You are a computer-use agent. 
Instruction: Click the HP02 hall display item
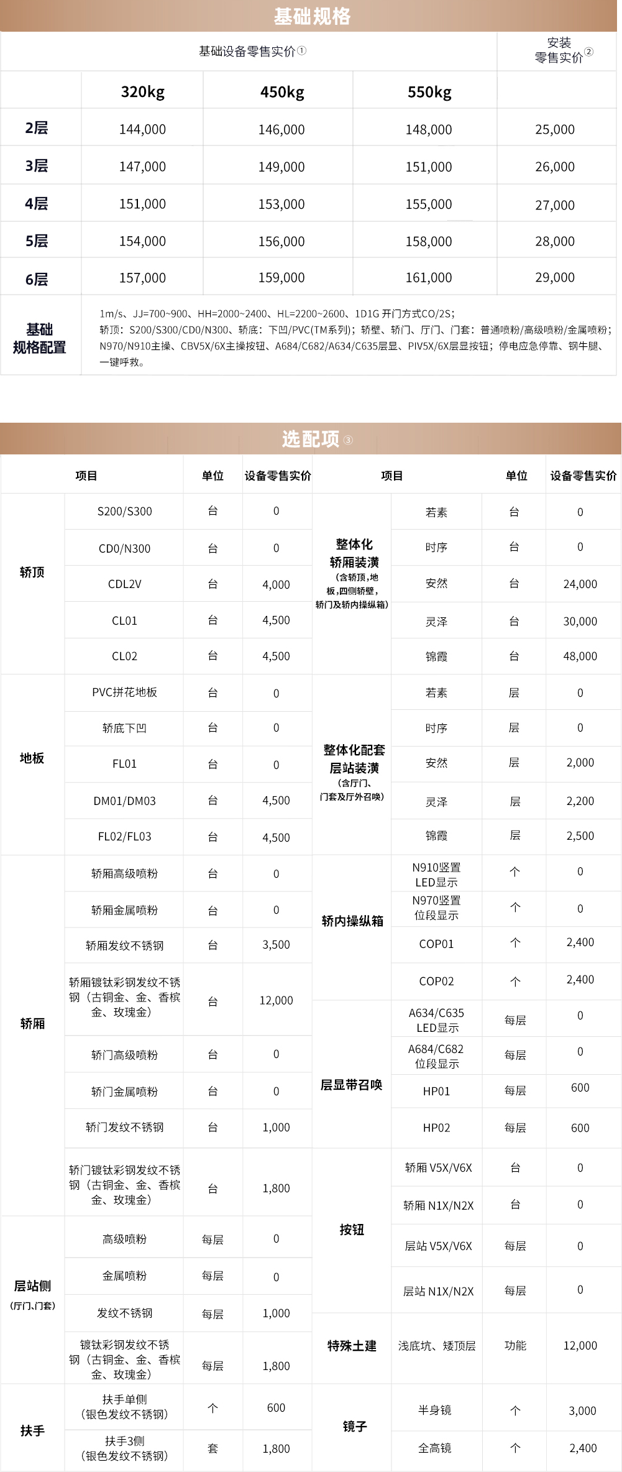point(436,1128)
